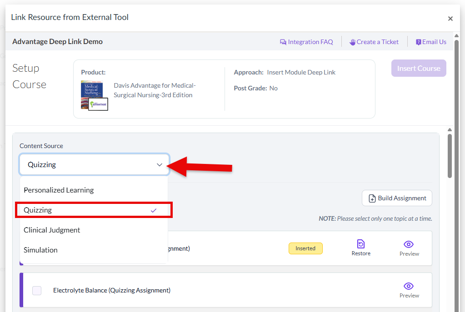The width and height of the screenshot is (465, 312).
Task: Select the Quizzing option in the list
Action: (x=38, y=210)
